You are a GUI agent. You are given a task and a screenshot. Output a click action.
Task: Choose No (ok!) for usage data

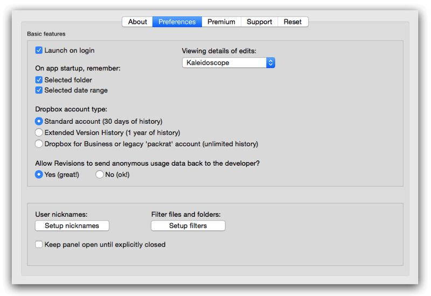pos(100,175)
